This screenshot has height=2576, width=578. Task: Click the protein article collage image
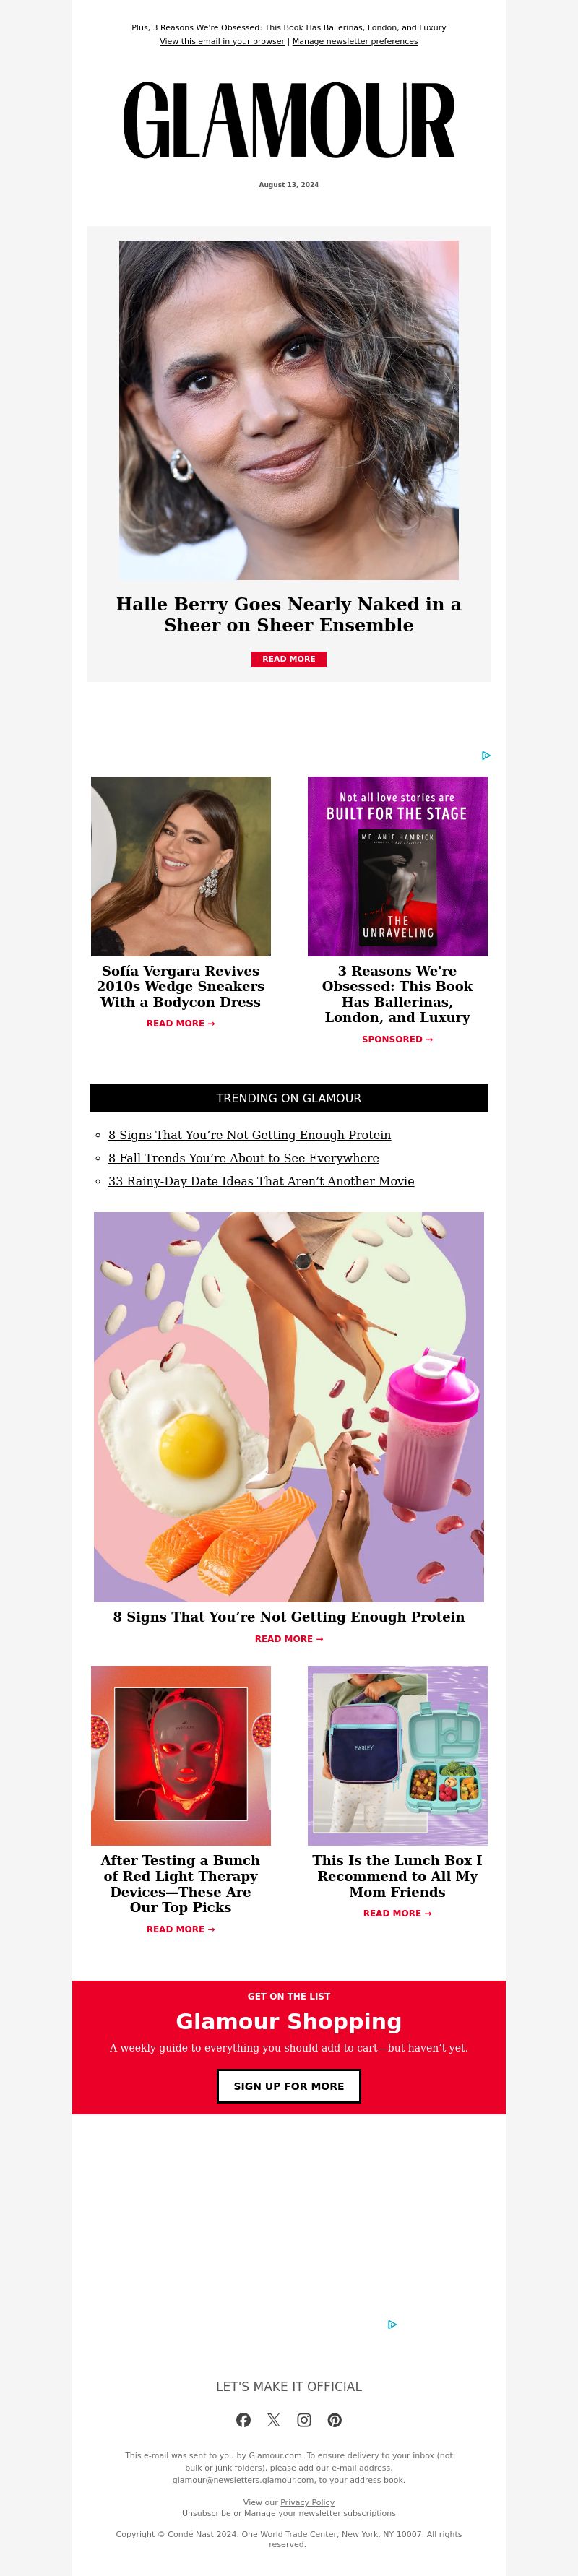(289, 1407)
